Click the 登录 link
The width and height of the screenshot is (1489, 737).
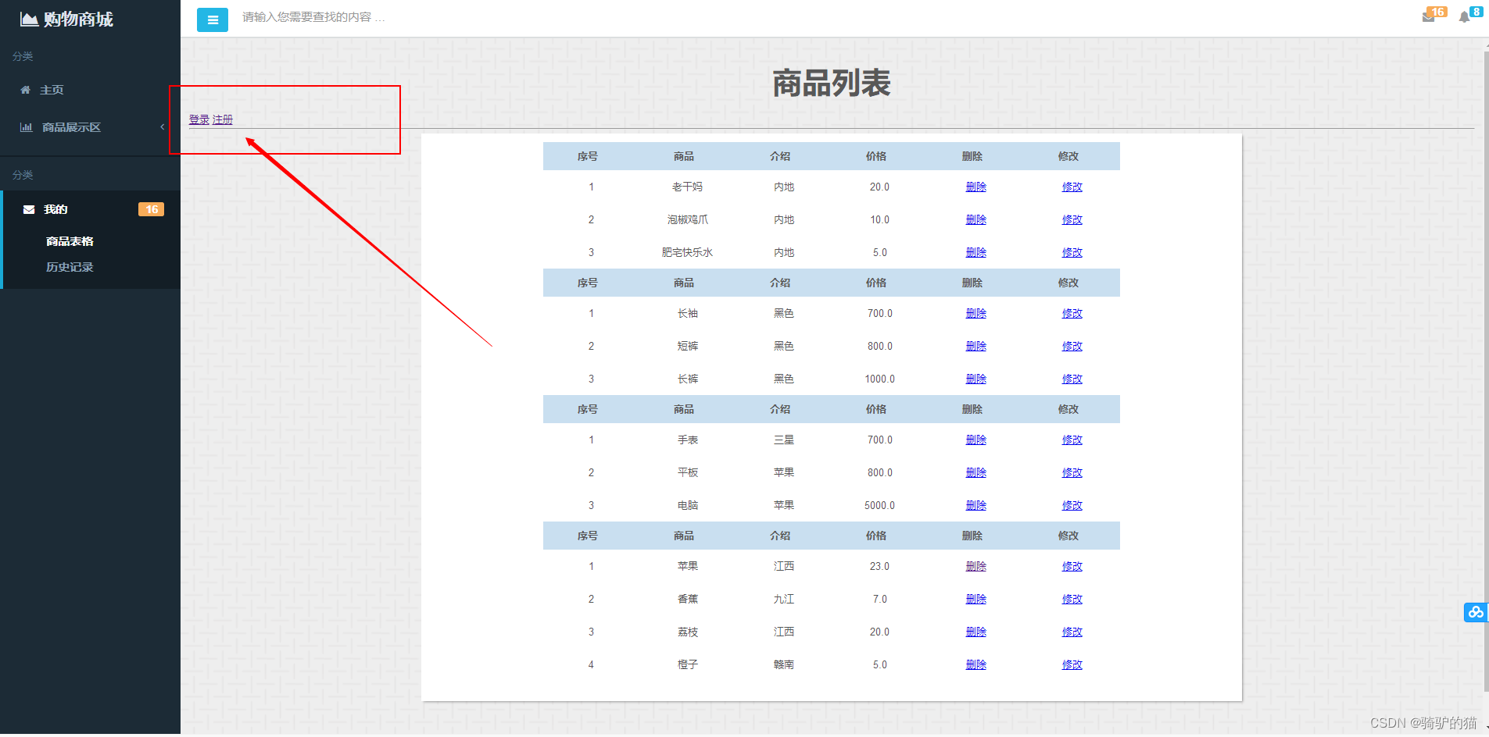(199, 119)
